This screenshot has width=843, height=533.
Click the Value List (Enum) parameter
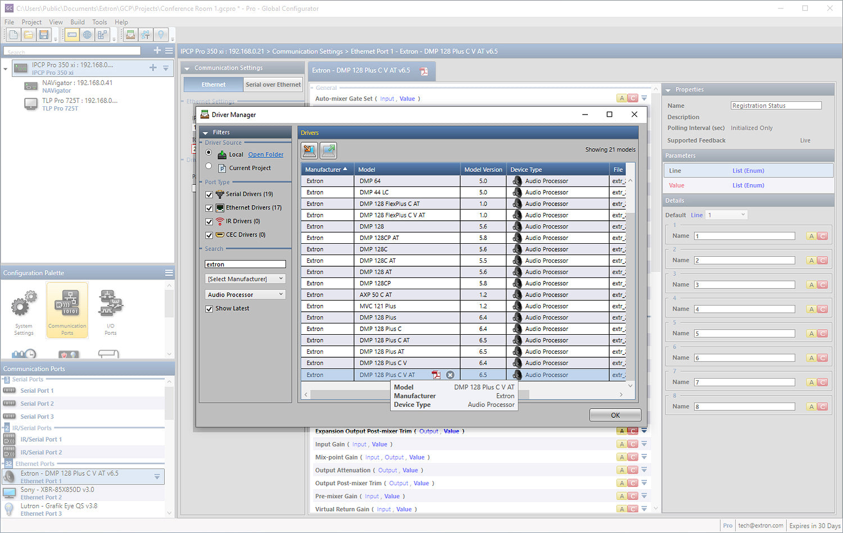point(748,185)
